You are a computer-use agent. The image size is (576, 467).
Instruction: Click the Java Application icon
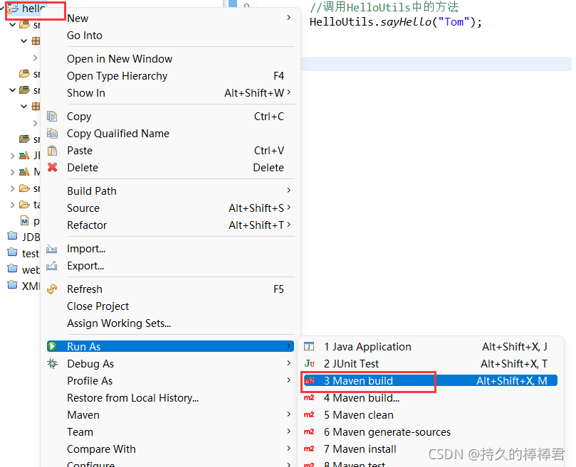pyautogui.click(x=309, y=346)
